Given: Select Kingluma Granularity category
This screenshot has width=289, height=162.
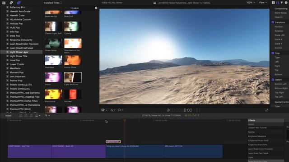Looking at the screenshot, I should pos(21,40).
